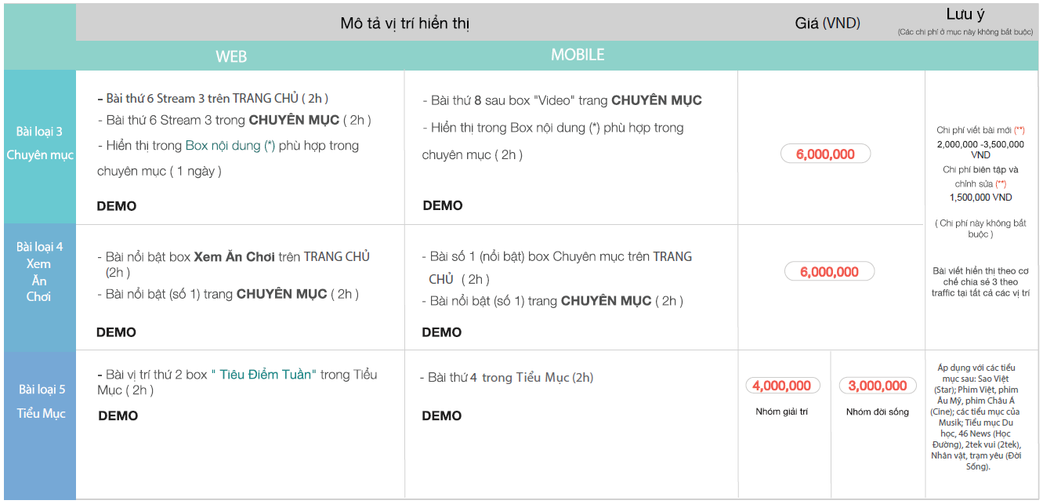The height and width of the screenshot is (504, 1043).
Task: Select the WEB column header
Action: pyautogui.click(x=231, y=56)
